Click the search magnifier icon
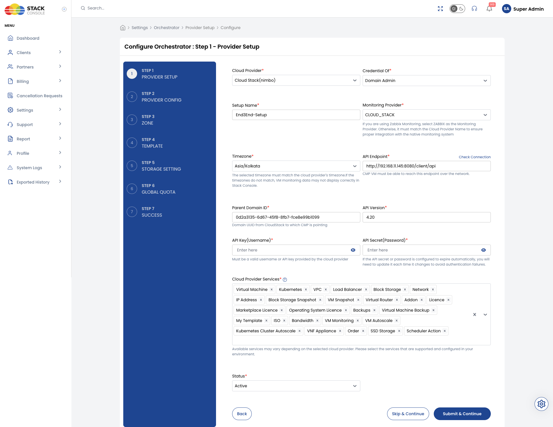The height and width of the screenshot is (427, 553). pyautogui.click(x=83, y=8)
